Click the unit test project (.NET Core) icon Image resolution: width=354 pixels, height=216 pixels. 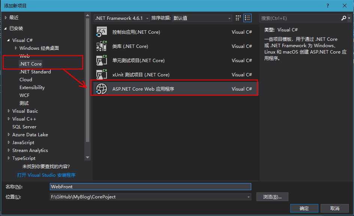(101, 60)
